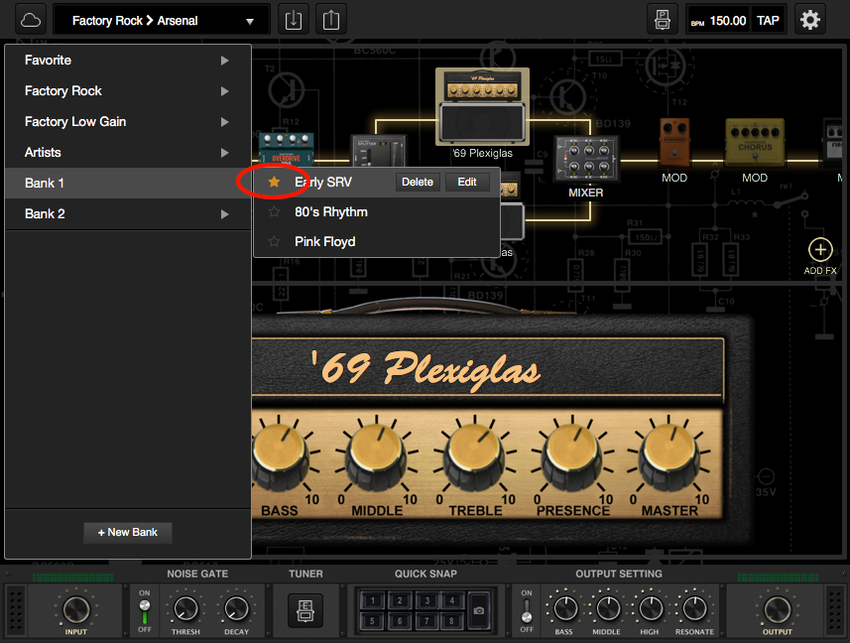Select Quick Snap slot 5
The height and width of the screenshot is (643, 850).
[372, 621]
